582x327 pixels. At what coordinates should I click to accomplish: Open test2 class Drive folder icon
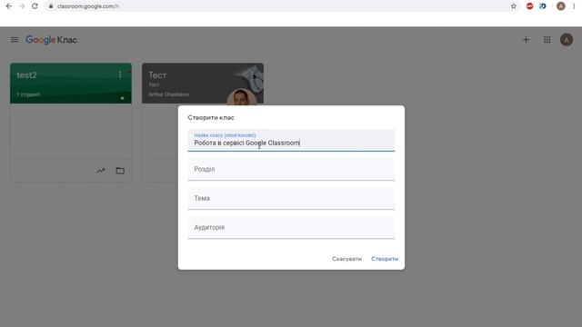120,171
